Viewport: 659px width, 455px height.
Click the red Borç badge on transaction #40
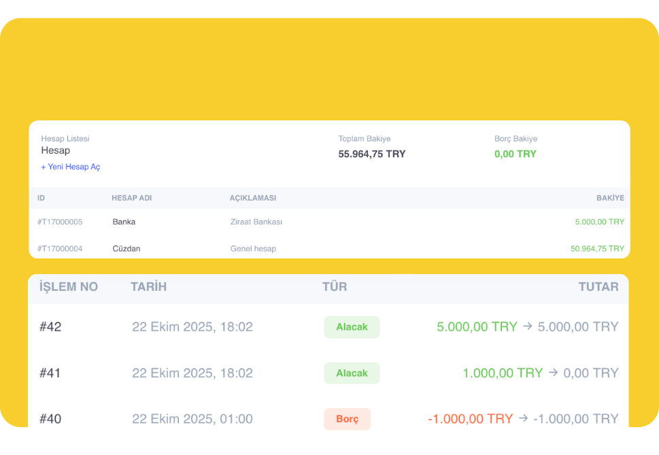pos(347,419)
